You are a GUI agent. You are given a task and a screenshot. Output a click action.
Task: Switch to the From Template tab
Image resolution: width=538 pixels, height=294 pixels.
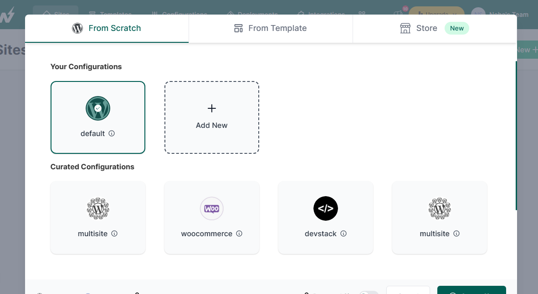271,28
